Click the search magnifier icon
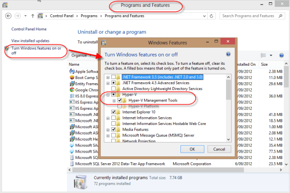Viewport: 290px width, 193px height. (280, 16)
